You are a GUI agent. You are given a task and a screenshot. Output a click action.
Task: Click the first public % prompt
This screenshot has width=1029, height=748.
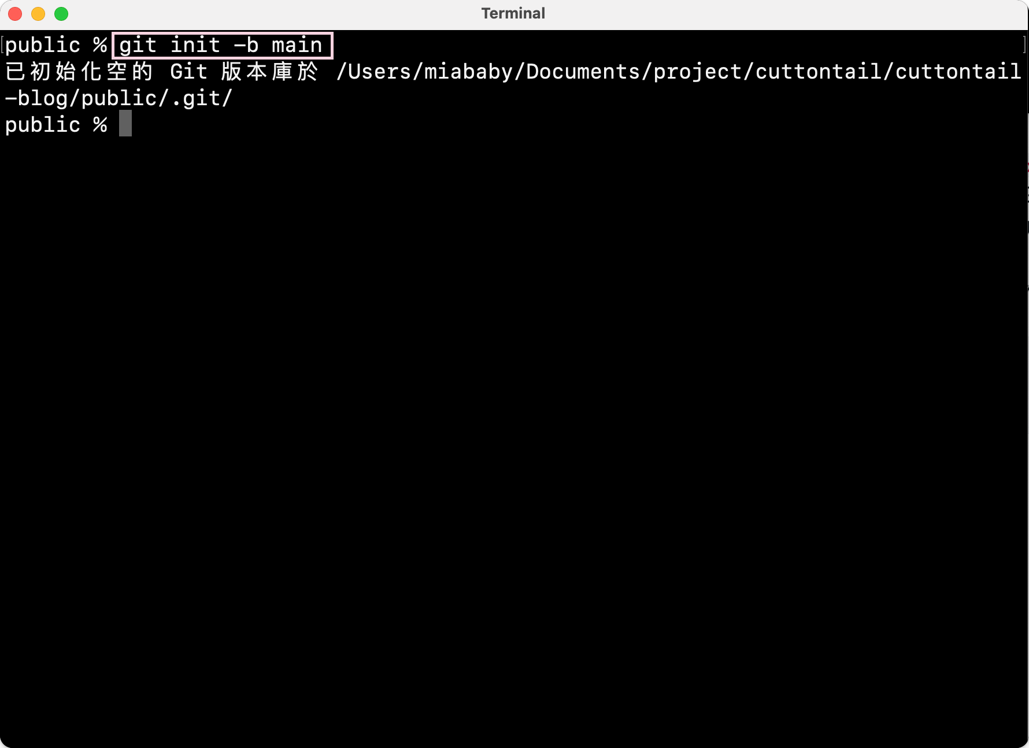click(57, 45)
